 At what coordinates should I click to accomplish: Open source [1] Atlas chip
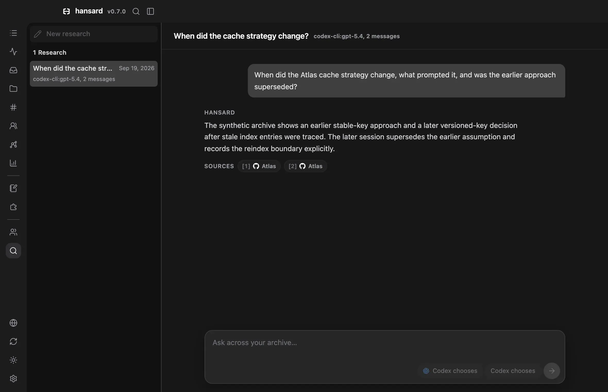point(259,166)
